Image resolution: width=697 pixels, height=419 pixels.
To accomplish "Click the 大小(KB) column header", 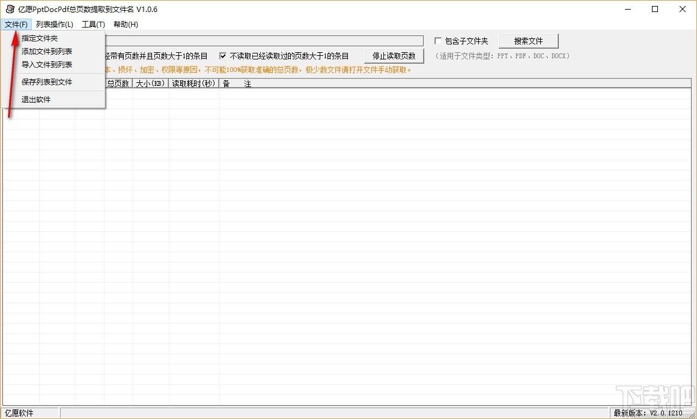I will [151, 83].
